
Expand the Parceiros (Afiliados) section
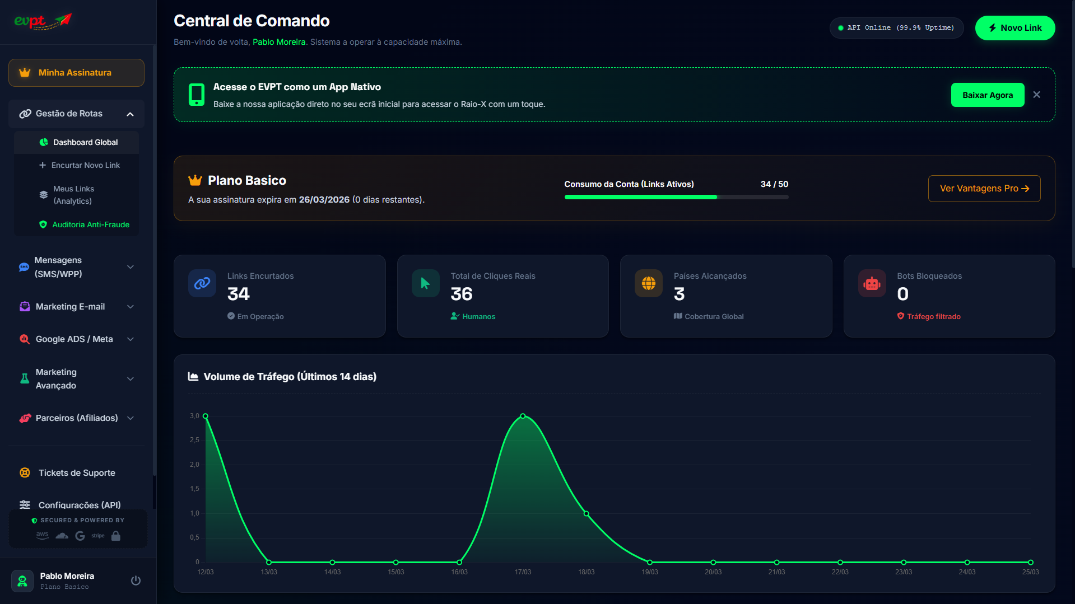[130, 418]
